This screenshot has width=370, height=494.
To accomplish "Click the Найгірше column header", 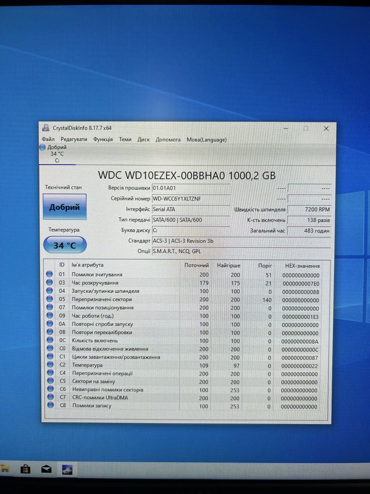I will [228, 266].
